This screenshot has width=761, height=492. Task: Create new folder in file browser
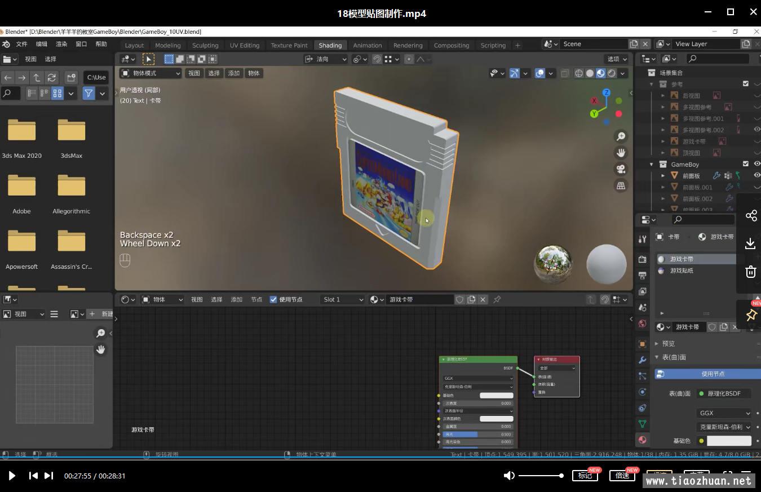(71, 78)
